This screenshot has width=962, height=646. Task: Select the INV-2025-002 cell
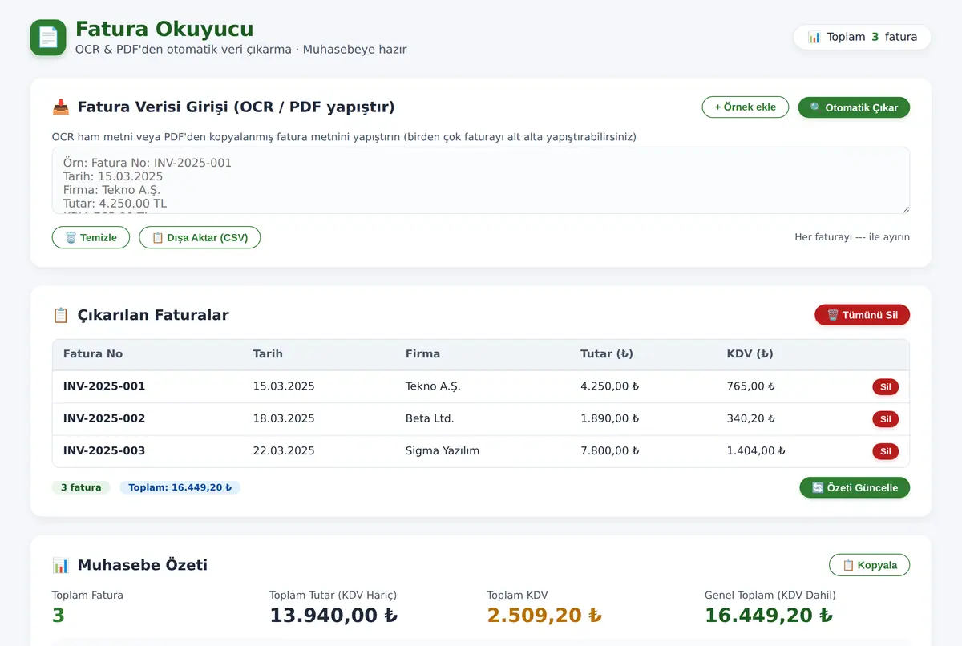pyautogui.click(x=104, y=418)
